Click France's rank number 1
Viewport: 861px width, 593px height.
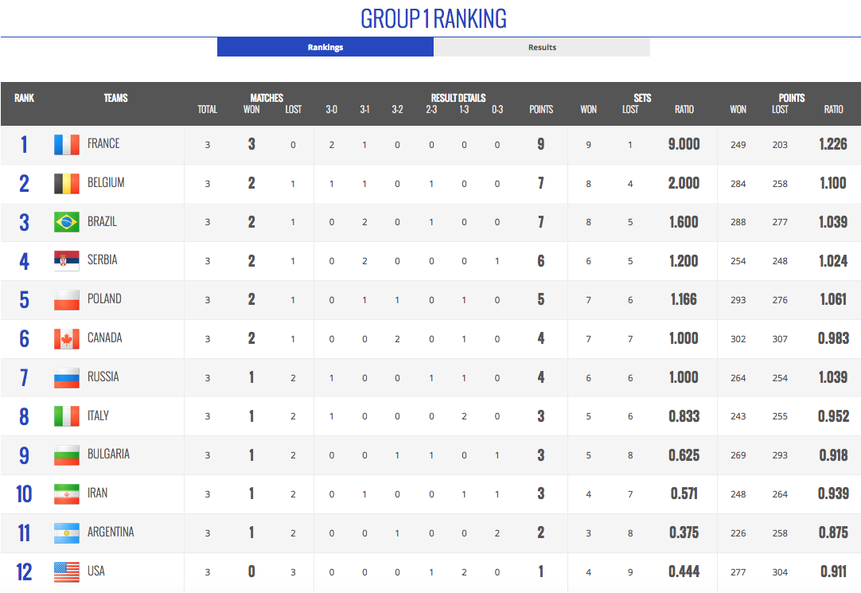click(x=24, y=144)
